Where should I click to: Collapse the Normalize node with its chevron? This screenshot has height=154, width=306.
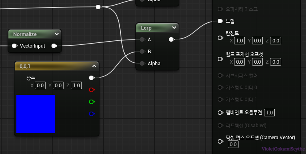(57, 34)
